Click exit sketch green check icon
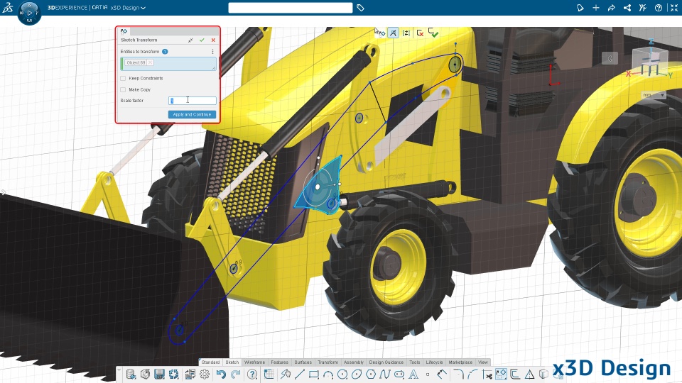 click(x=433, y=33)
